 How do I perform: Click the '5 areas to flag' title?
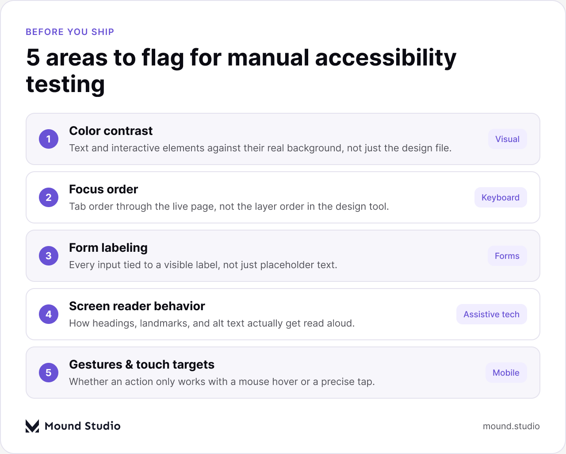241,71
